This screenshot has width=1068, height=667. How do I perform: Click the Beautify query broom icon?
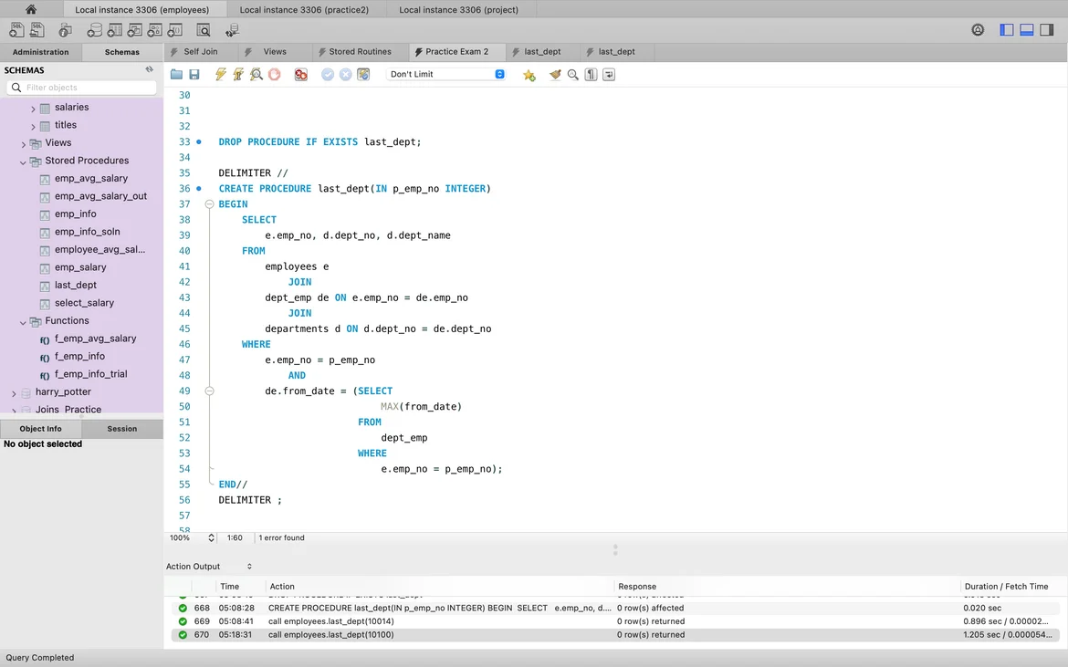555,75
